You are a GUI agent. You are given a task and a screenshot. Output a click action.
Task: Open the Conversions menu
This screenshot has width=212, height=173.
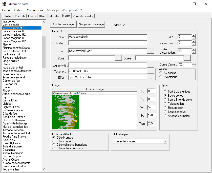coord(35,10)
